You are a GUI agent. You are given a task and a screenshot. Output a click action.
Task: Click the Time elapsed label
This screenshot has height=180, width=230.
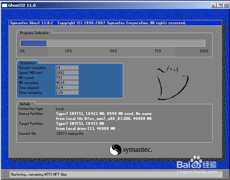[29, 88]
